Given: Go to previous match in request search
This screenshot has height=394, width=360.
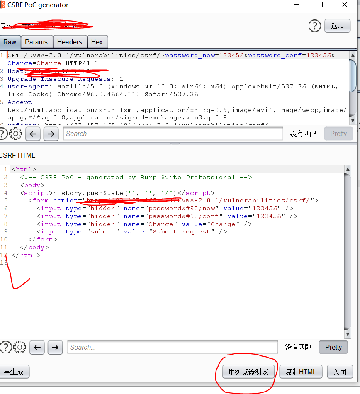Looking at the screenshot, I should [33, 134].
